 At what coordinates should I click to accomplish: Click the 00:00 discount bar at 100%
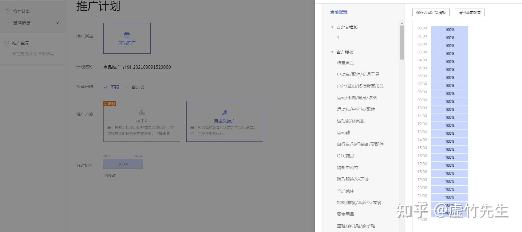point(450,30)
